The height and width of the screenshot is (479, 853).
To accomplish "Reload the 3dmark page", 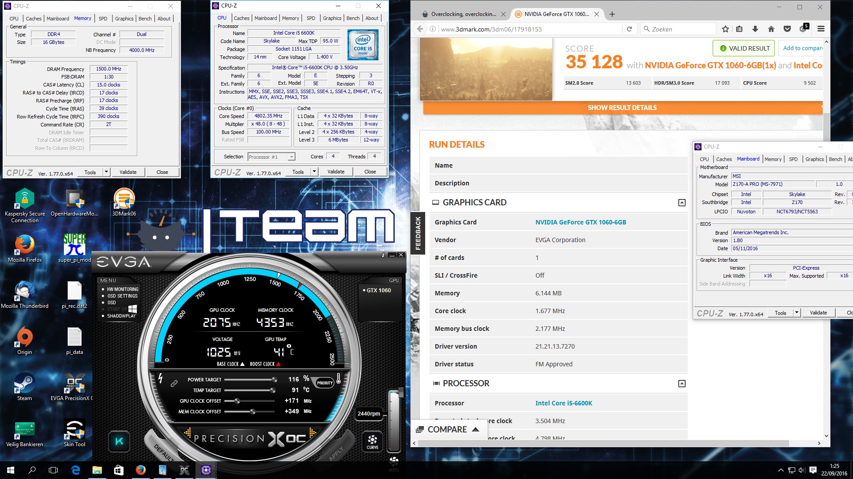I will click(629, 29).
